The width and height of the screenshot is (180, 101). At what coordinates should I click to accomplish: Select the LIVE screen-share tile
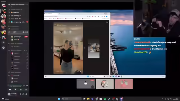85,84
